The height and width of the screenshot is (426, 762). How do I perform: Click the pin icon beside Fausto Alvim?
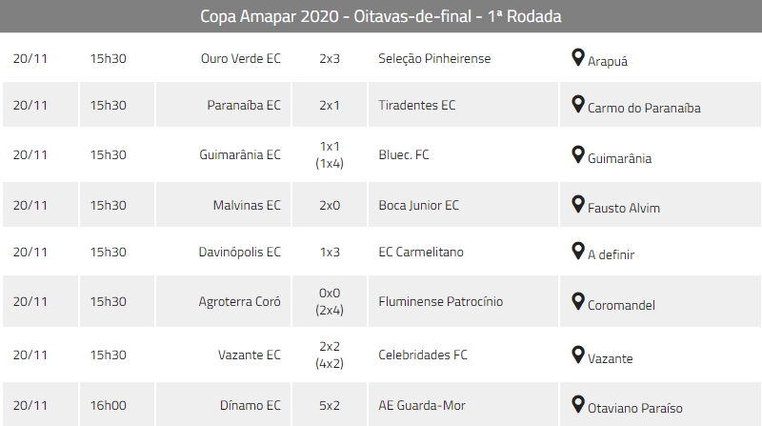(x=577, y=204)
